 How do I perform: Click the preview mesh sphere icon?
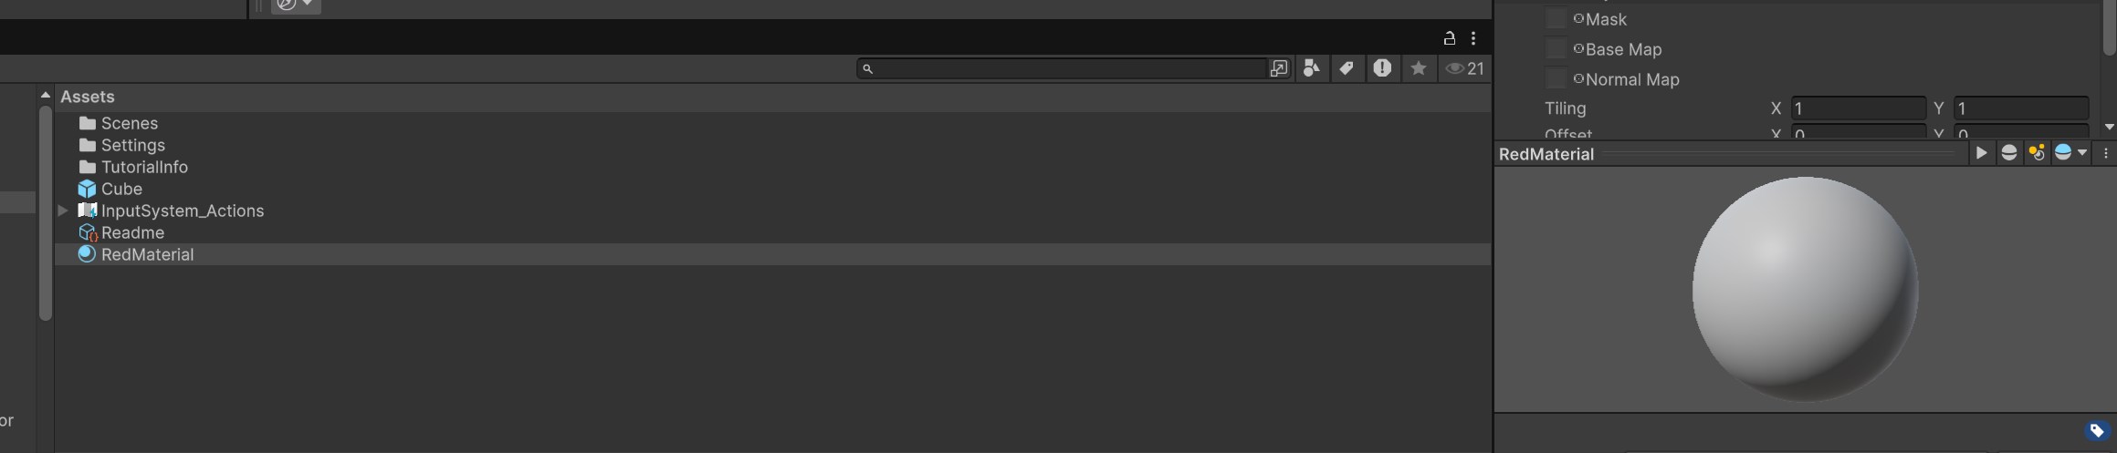pyautogui.click(x=2008, y=153)
